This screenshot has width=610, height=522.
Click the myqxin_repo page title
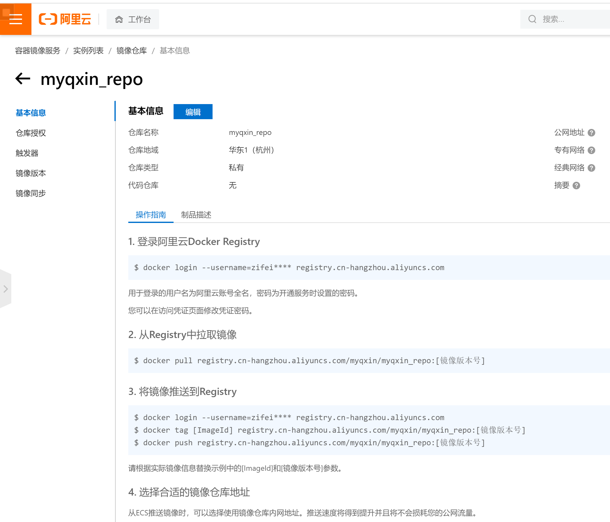(91, 79)
